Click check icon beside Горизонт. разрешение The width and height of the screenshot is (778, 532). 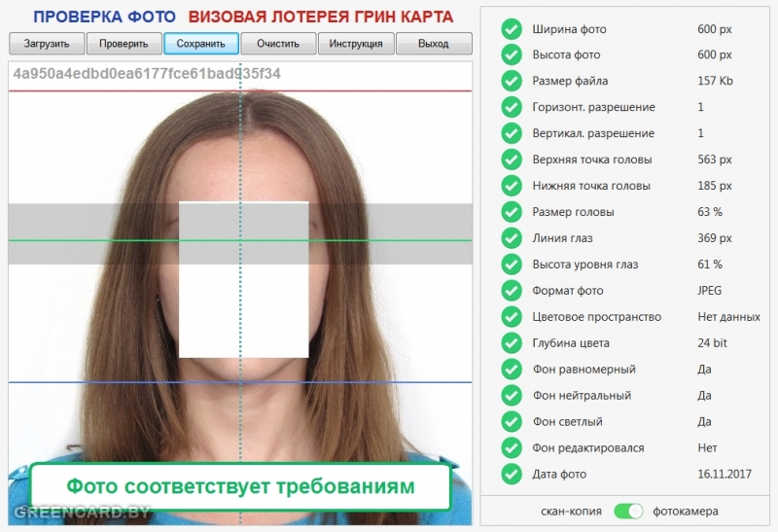512,107
